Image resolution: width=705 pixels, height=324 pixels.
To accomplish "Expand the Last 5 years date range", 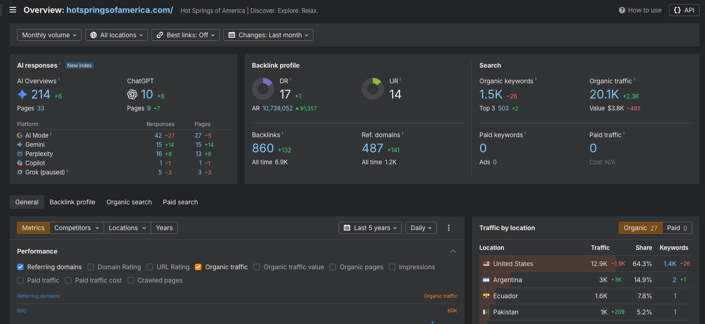I will tap(370, 228).
